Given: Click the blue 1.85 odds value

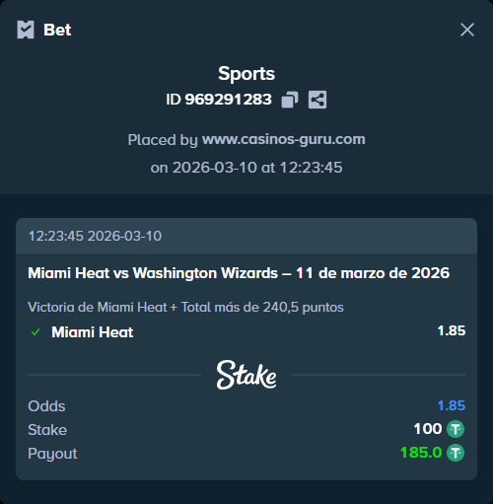Looking at the screenshot, I should coord(452,405).
